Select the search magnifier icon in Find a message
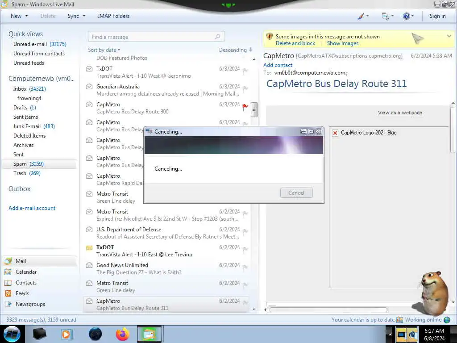 pyautogui.click(x=217, y=37)
